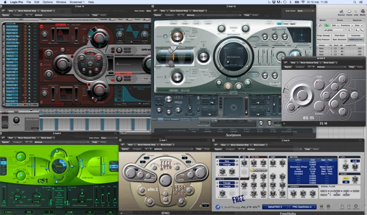Open the Media toolbar icon
367x215 pixels.
click(362, 11)
